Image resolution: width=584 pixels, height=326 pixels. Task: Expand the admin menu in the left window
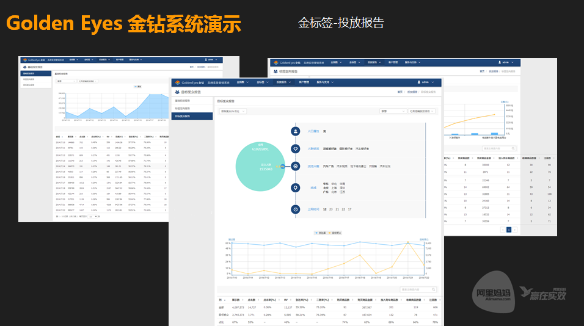(x=211, y=60)
